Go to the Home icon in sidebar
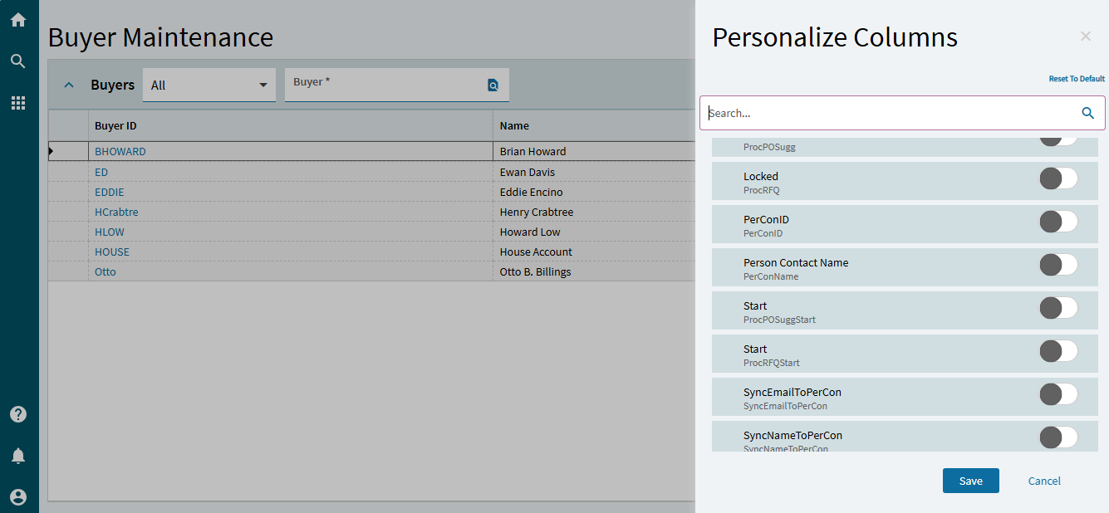This screenshot has height=513, width=1109. pyautogui.click(x=18, y=20)
